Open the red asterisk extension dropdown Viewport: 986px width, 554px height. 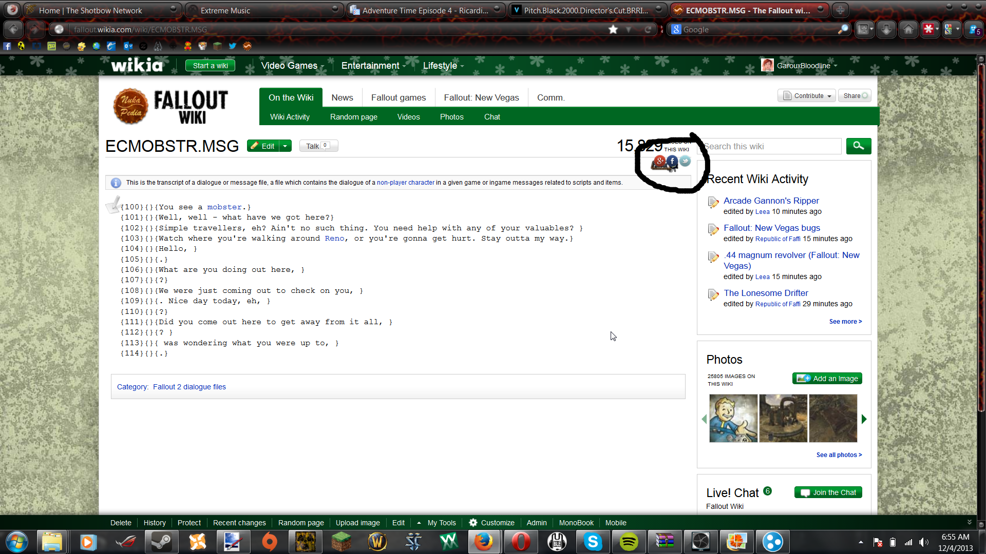coord(937,29)
